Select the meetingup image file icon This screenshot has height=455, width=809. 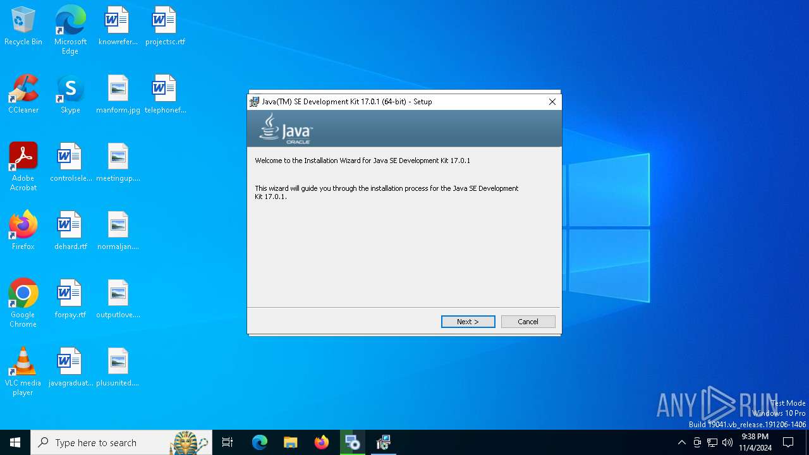[118, 163]
